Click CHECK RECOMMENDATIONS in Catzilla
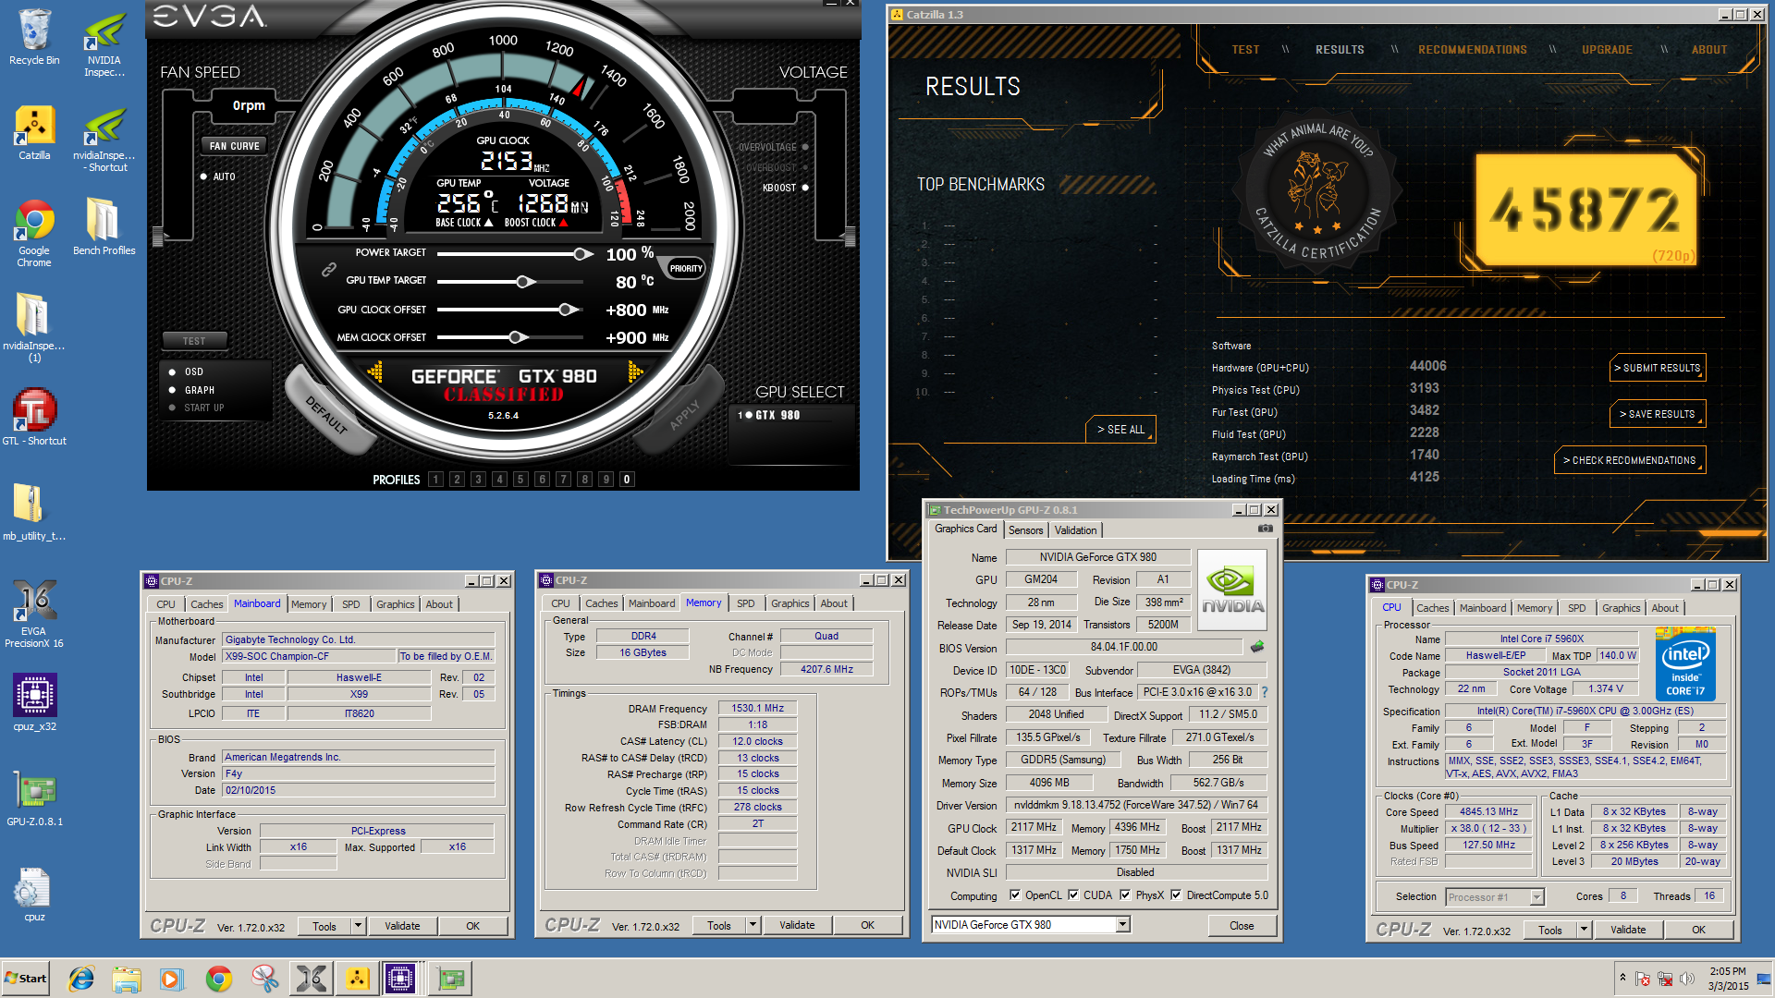This screenshot has width=1775, height=998. 1630,460
